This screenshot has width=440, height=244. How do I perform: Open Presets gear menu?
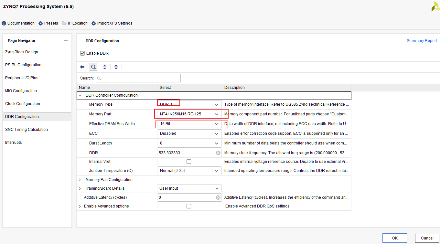(40, 23)
